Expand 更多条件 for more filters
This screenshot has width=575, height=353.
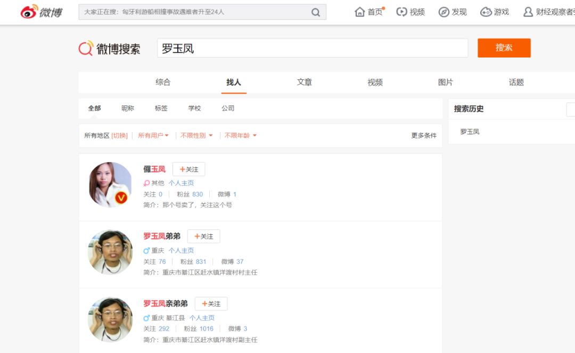point(424,135)
